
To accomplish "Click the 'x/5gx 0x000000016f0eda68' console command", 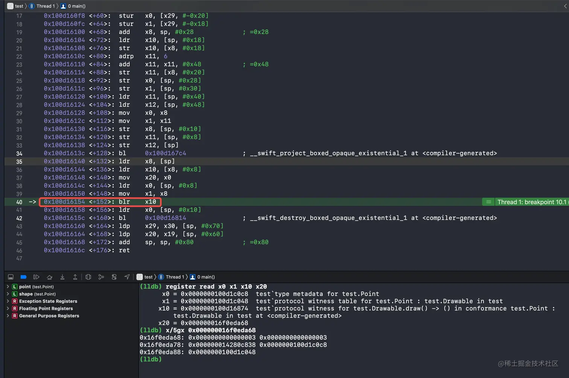I will [211, 330].
